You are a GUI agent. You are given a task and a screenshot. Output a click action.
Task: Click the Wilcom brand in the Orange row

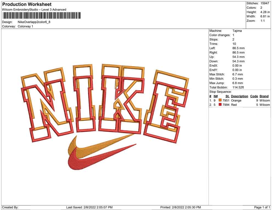(x=265, y=100)
